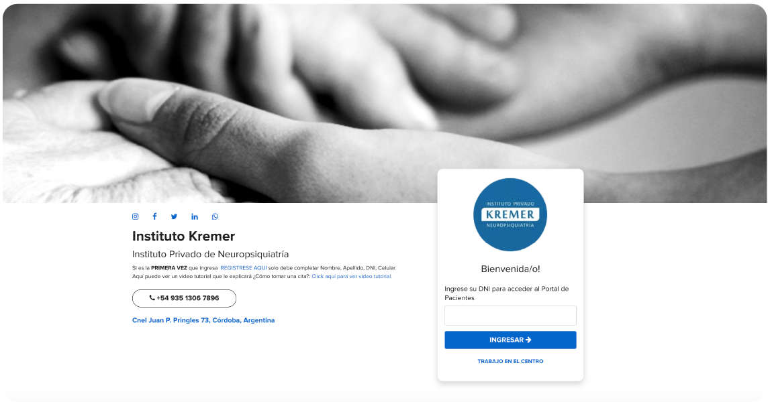Screen dimensions: 772x406
Task: Open the TRABAJO EN EL CENTRO link
Action: click(511, 361)
